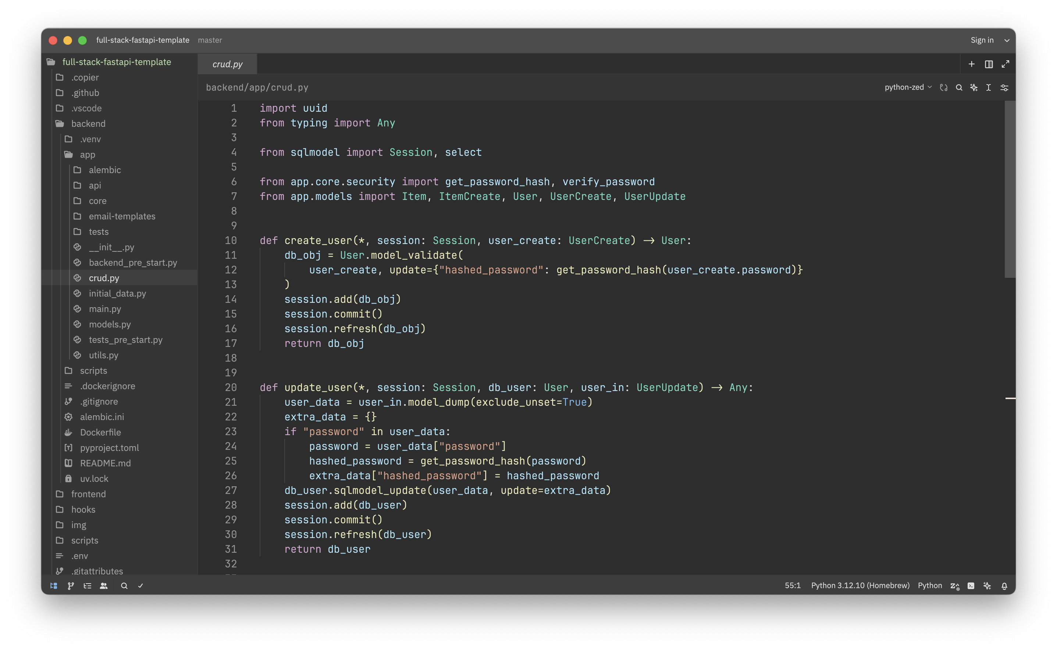Expand the hooks folder
This screenshot has height=649, width=1057.
point(120,510)
